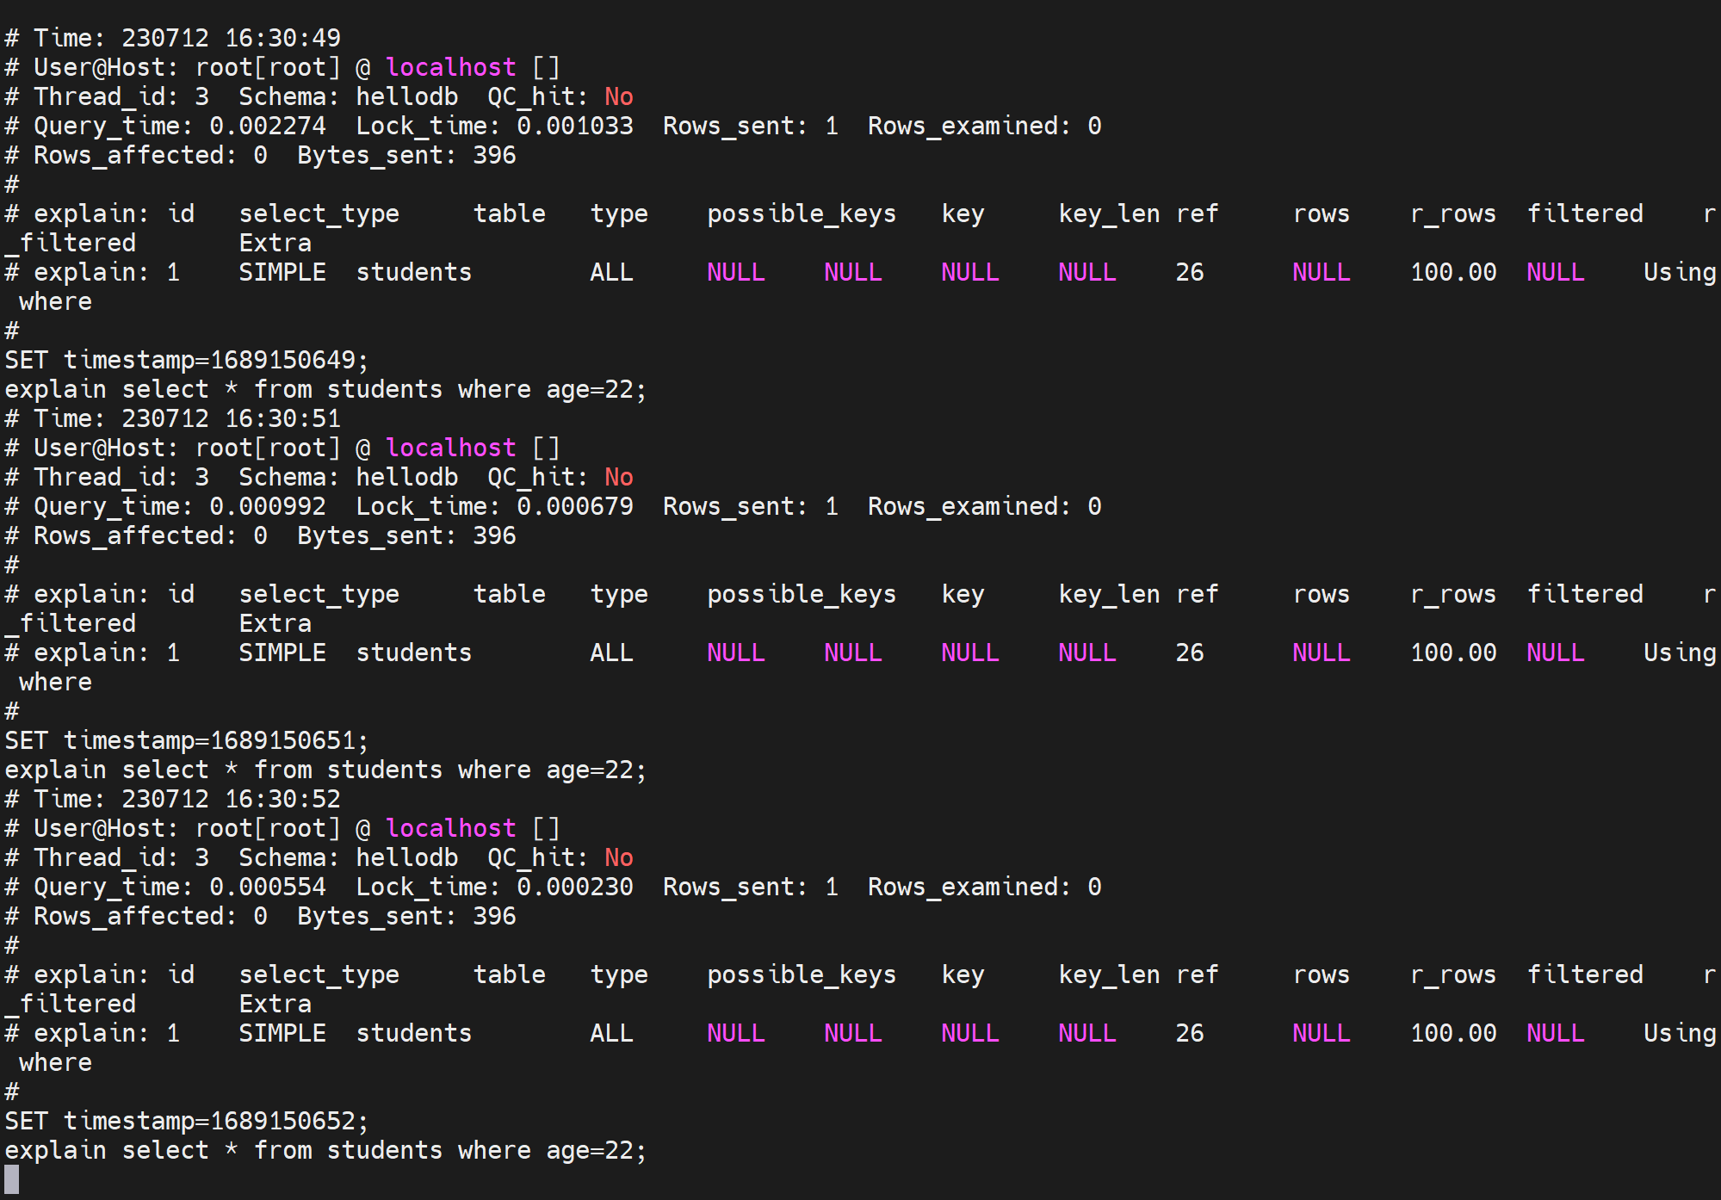Click the terminal cursor block at the bottom
The height and width of the screenshot is (1200, 1721).
[11, 1179]
